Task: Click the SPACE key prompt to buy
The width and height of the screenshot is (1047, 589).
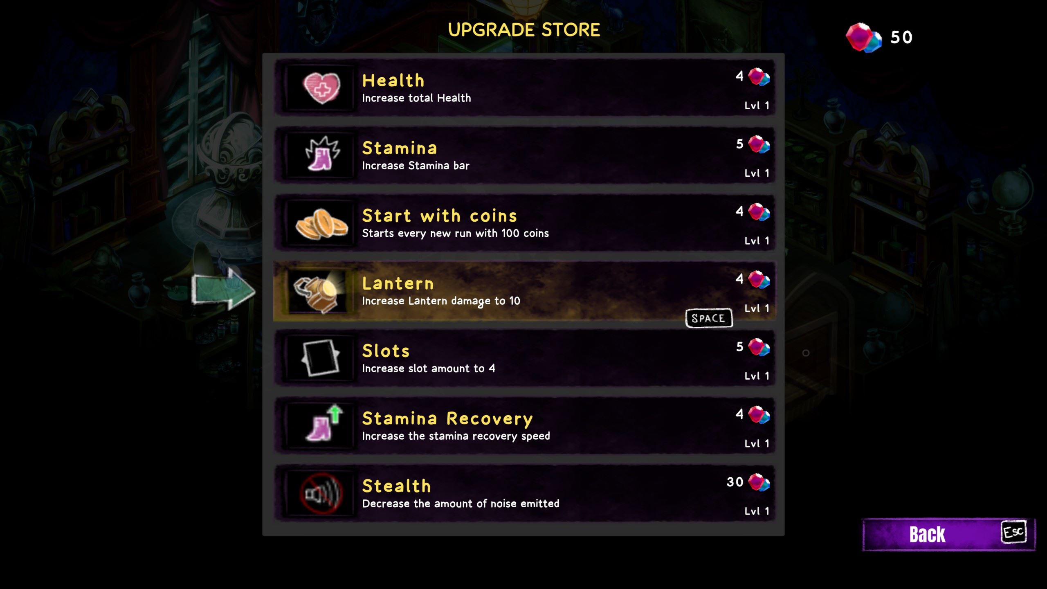Action: [x=709, y=318]
